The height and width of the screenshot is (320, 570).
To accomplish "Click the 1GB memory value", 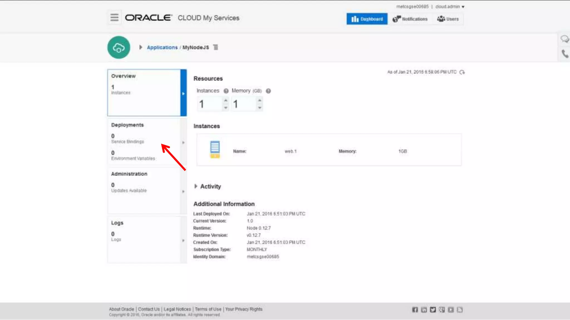I will click(402, 151).
